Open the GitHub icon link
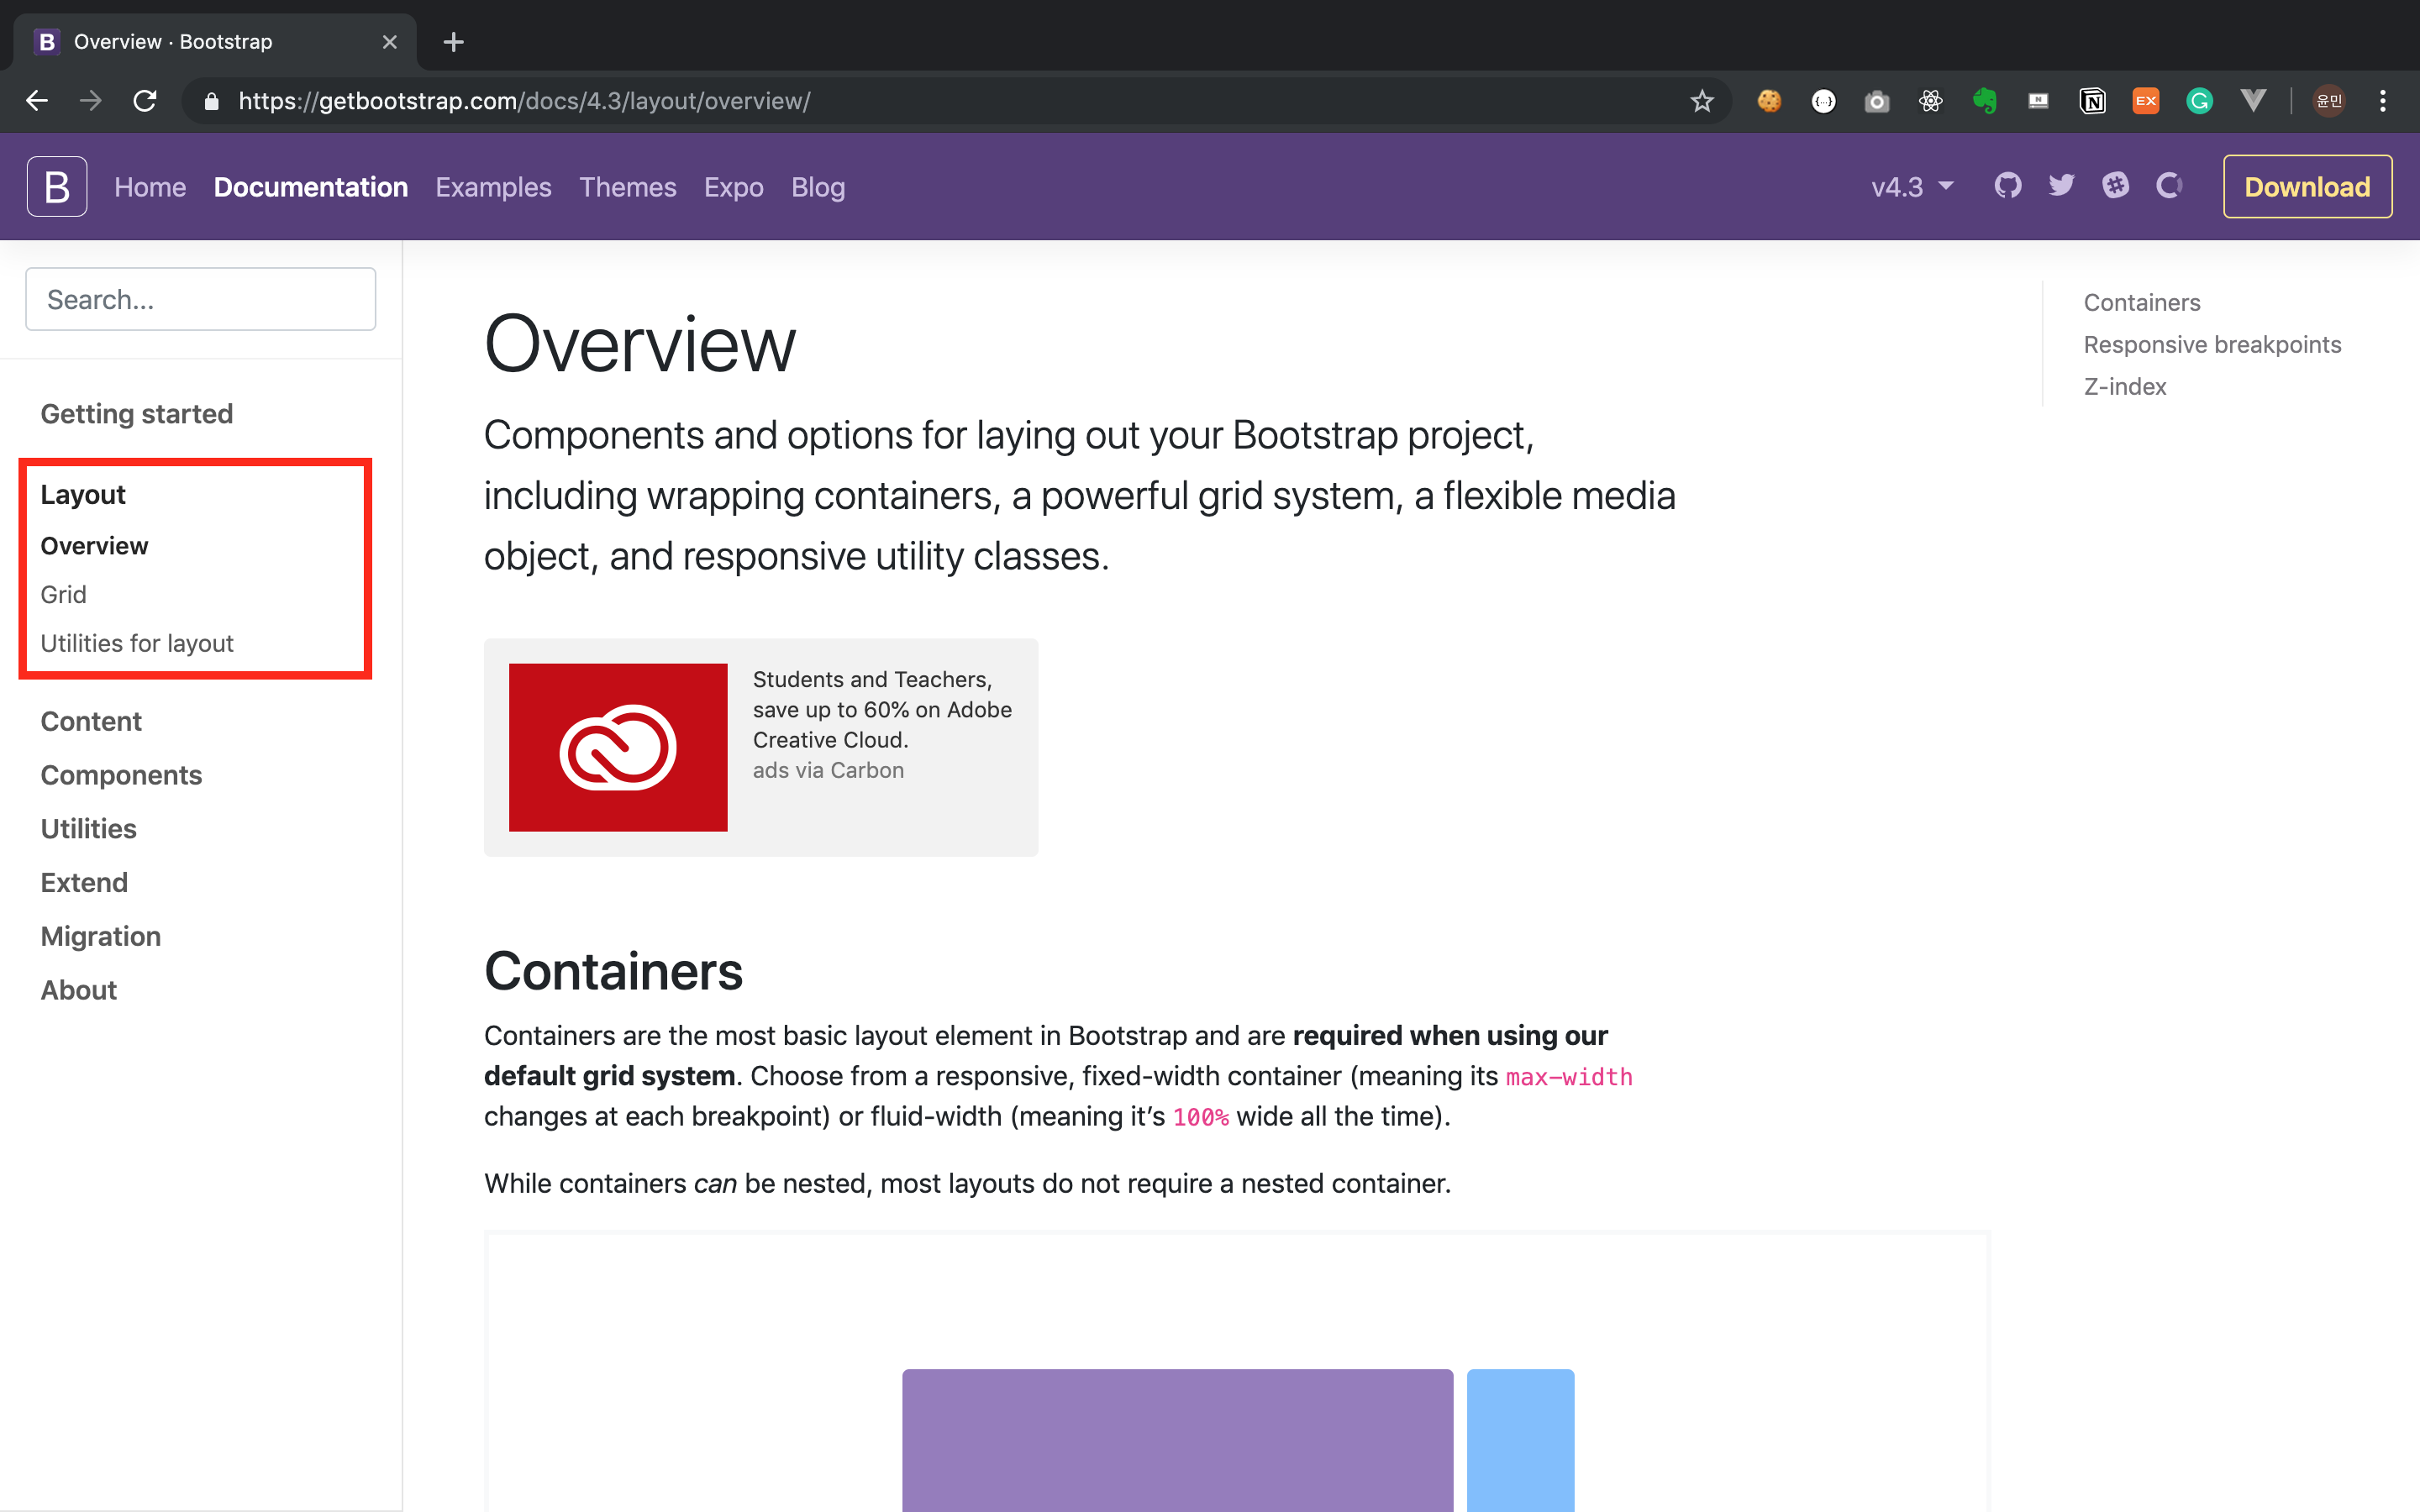The height and width of the screenshot is (1512, 2420). (x=2007, y=186)
